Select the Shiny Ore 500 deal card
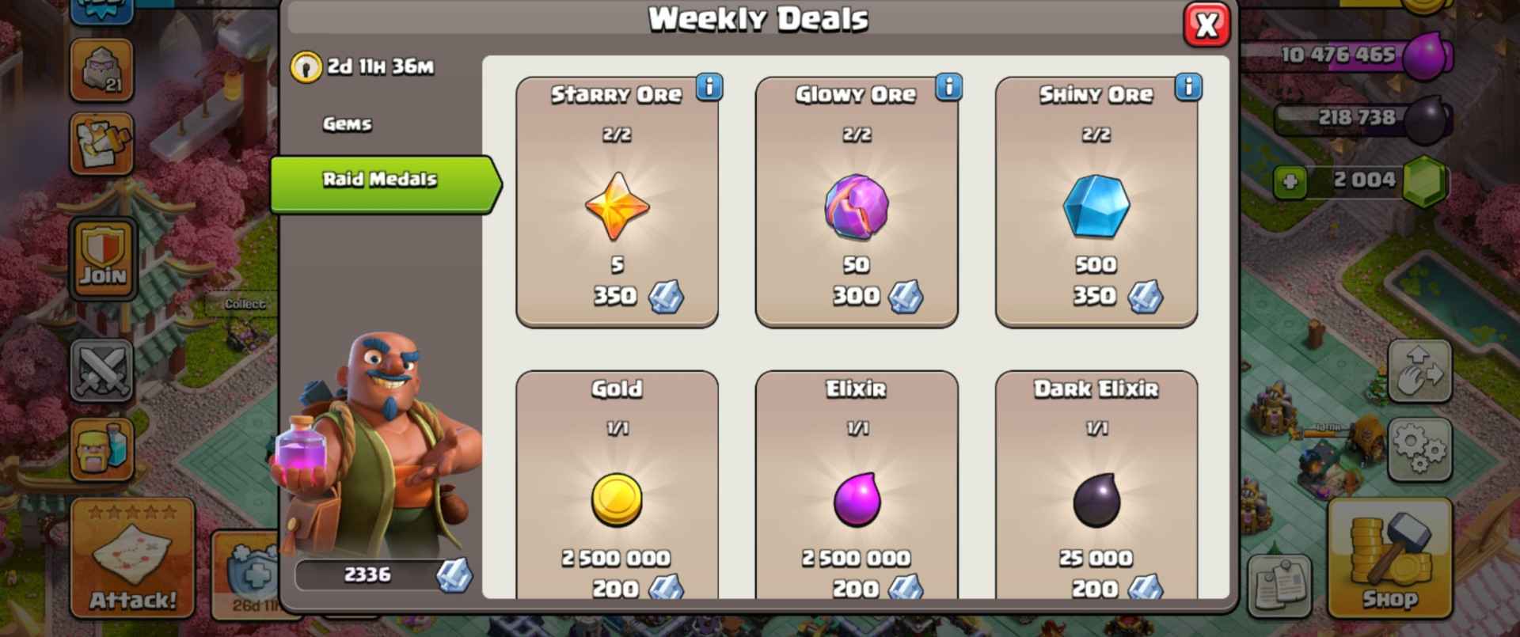 click(1096, 202)
